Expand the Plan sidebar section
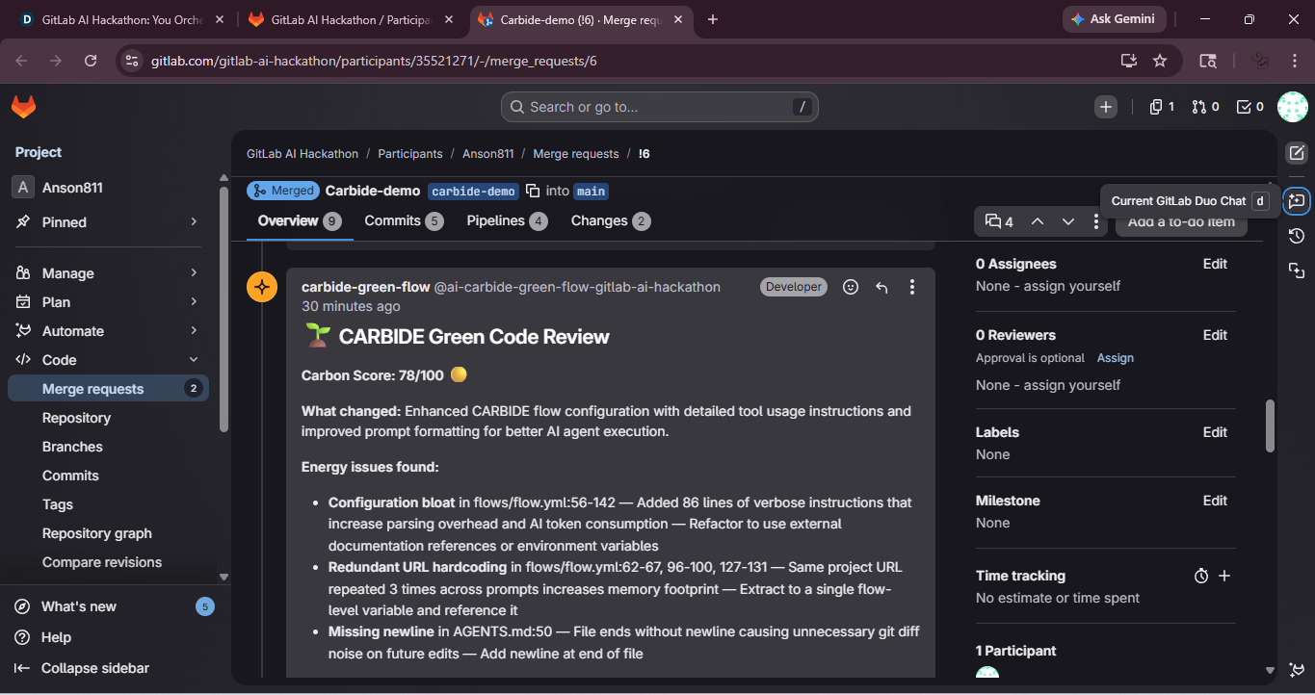The height and width of the screenshot is (695, 1315). tap(108, 302)
